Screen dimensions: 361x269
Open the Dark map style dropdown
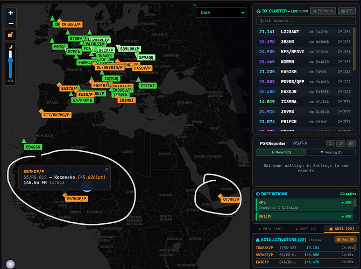pyautogui.click(x=220, y=12)
